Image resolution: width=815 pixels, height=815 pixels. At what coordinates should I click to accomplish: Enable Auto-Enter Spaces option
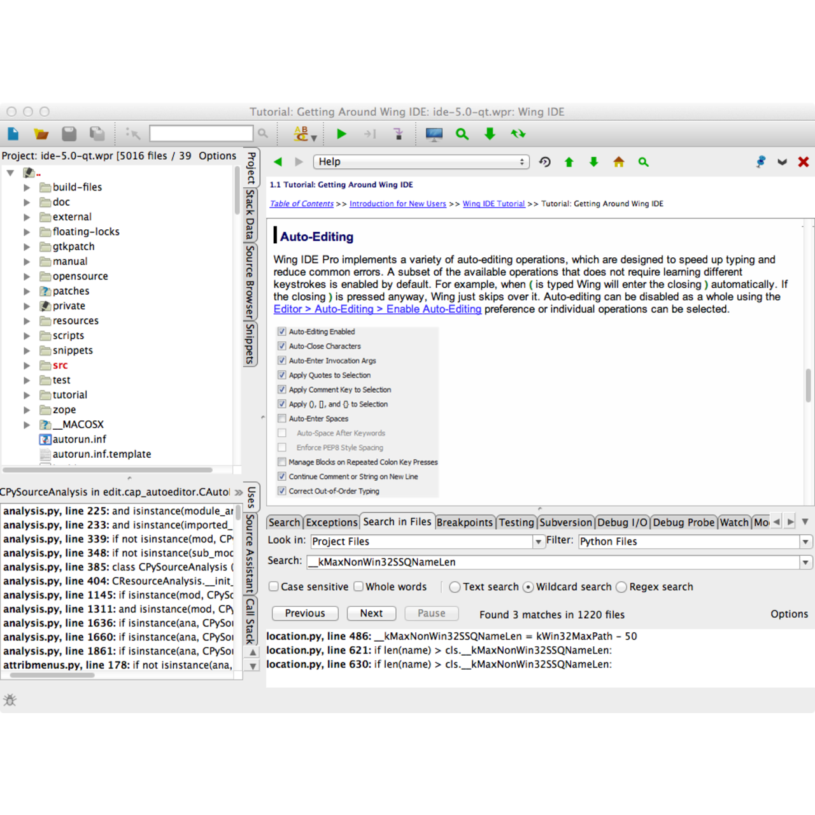click(x=282, y=418)
